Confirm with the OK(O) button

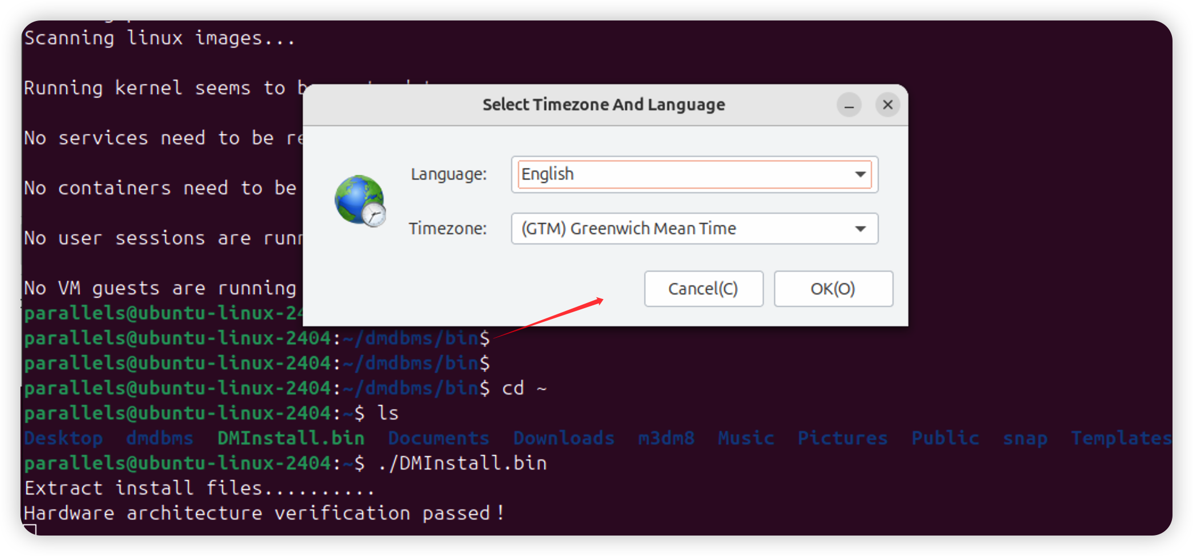833,289
